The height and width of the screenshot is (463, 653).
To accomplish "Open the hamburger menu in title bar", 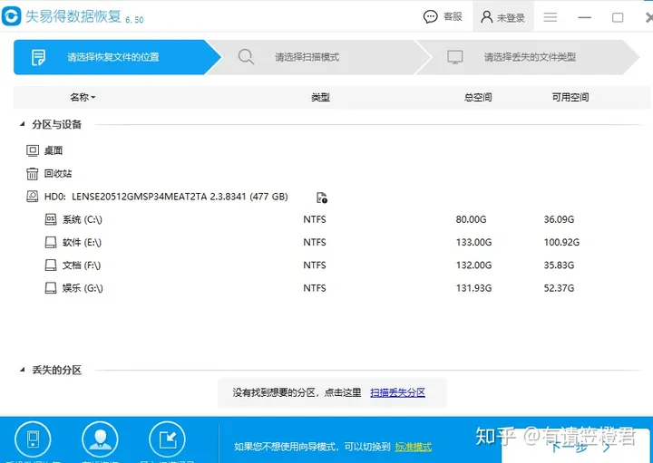I will click(551, 17).
